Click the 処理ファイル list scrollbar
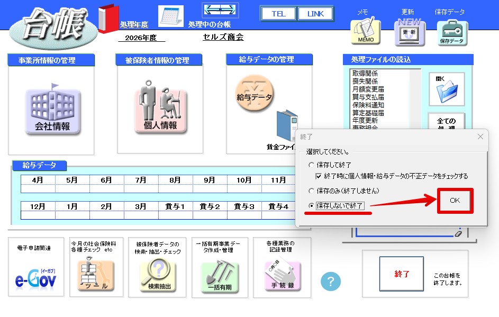499x317 pixels. [415, 98]
